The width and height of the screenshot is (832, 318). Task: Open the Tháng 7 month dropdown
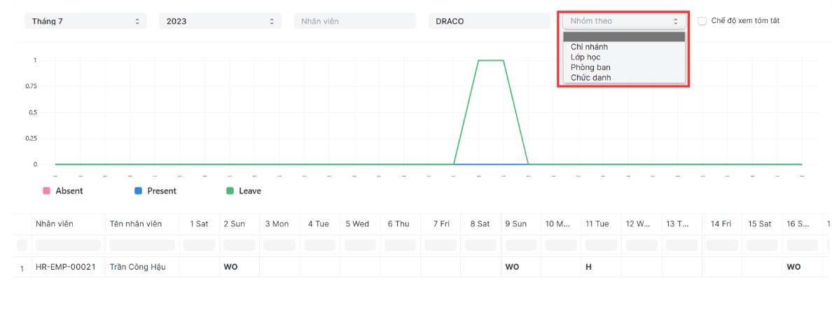click(x=85, y=21)
